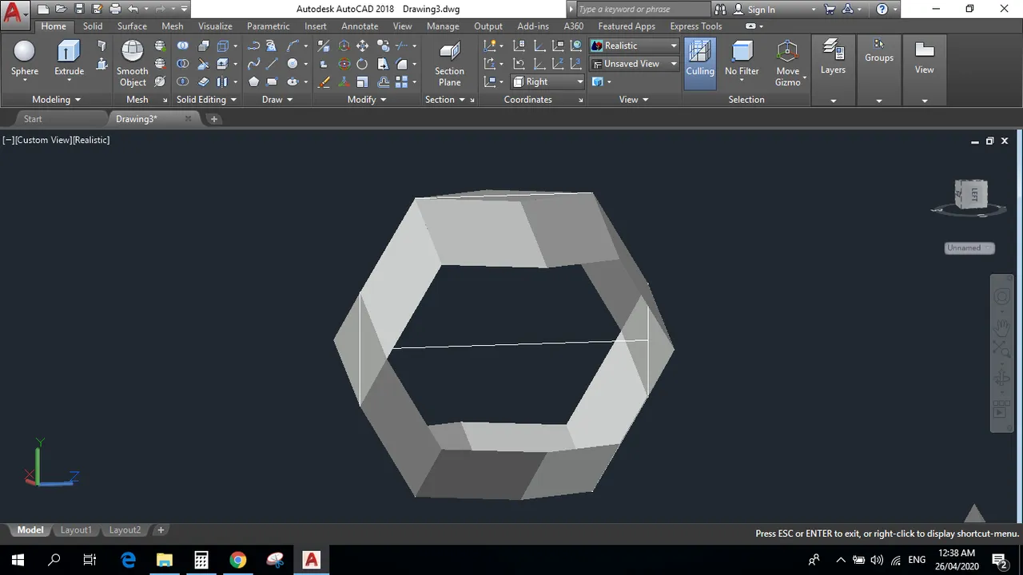Close the Drawing3 file tab
Image resolution: width=1023 pixels, height=575 pixels.
pos(189,118)
